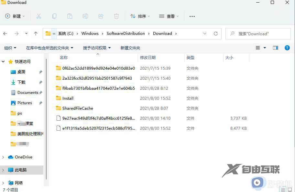The image size is (295, 192).
Task: Click the 新建文件夹 button
Action: tap(130, 48)
